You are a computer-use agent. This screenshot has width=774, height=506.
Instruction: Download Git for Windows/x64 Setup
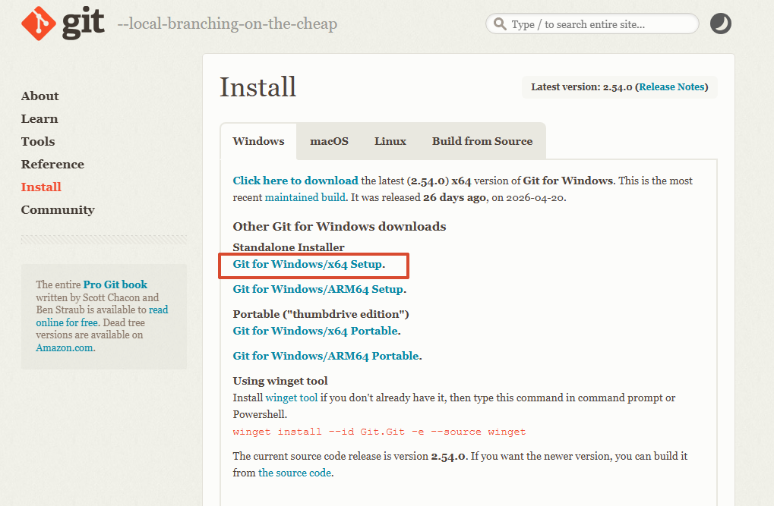(x=308, y=264)
